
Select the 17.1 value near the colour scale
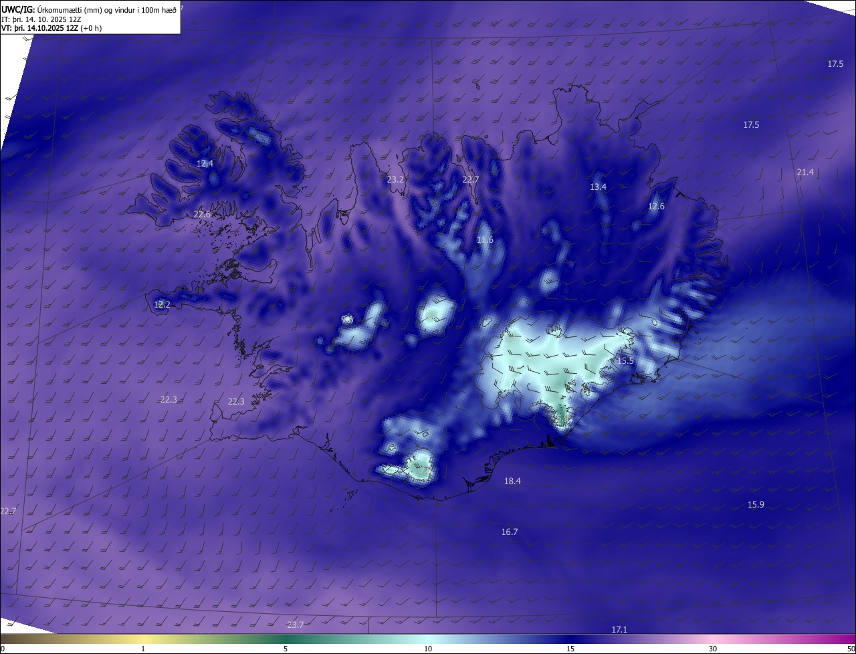coord(619,630)
